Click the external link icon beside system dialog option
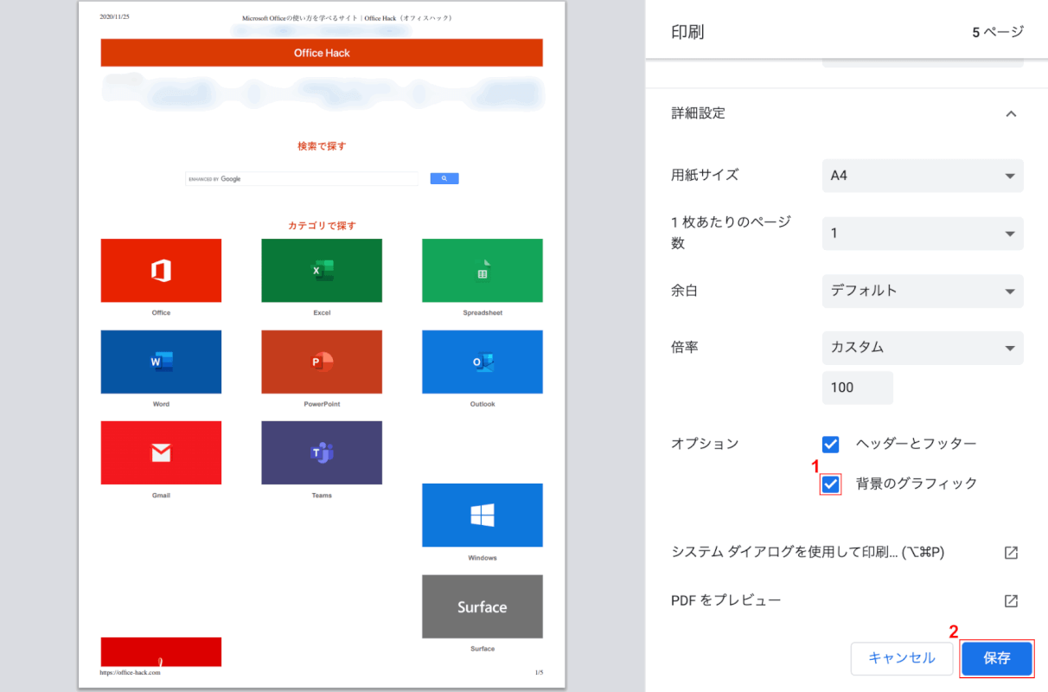Viewport: 1048px width, 692px height. point(1011,552)
